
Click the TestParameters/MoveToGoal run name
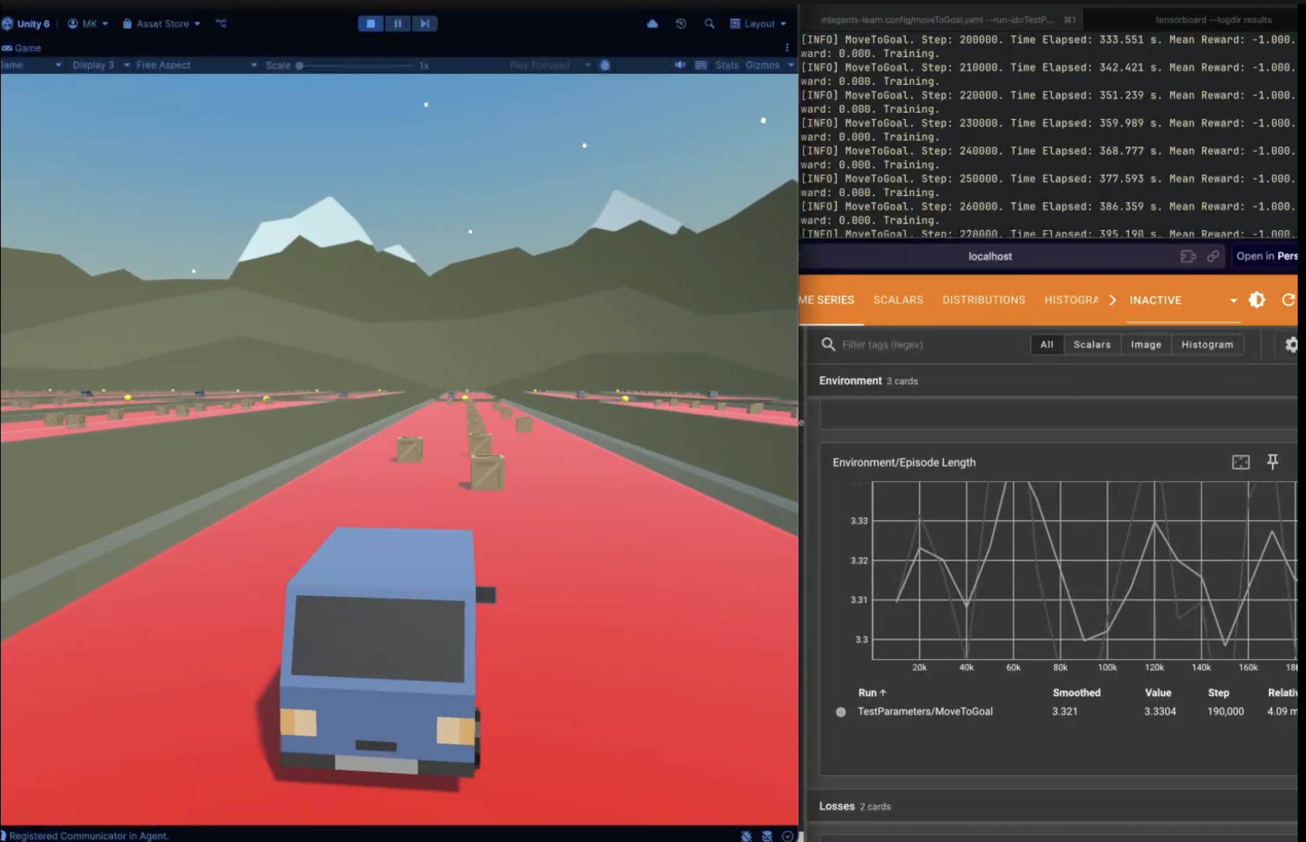point(925,711)
